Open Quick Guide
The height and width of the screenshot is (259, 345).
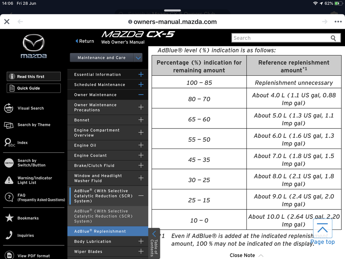tap(34, 88)
